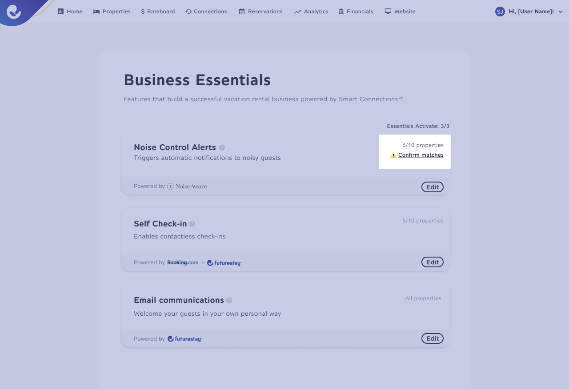Viewport: 569px width, 389px height.
Task: Navigate to Connections
Action: coord(206,12)
